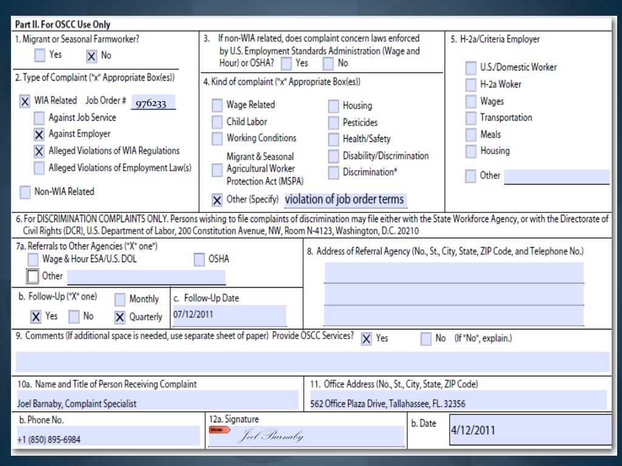
Task: Edit the 'violation of job order terms' field
Action: tap(346, 199)
